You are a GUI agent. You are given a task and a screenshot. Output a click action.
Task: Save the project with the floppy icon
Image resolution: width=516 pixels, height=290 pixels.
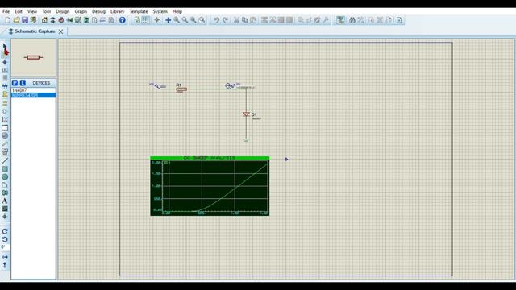[x=25, y=20]
